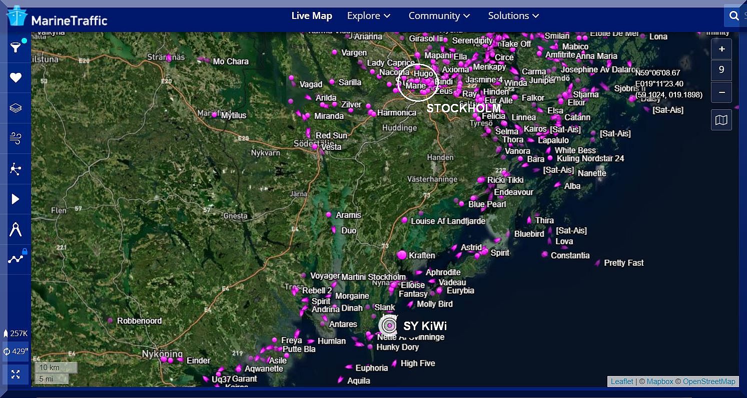This screenshot has width=747, height=398.
Task: Zoom in with the plus button
Action: point(721,49)
